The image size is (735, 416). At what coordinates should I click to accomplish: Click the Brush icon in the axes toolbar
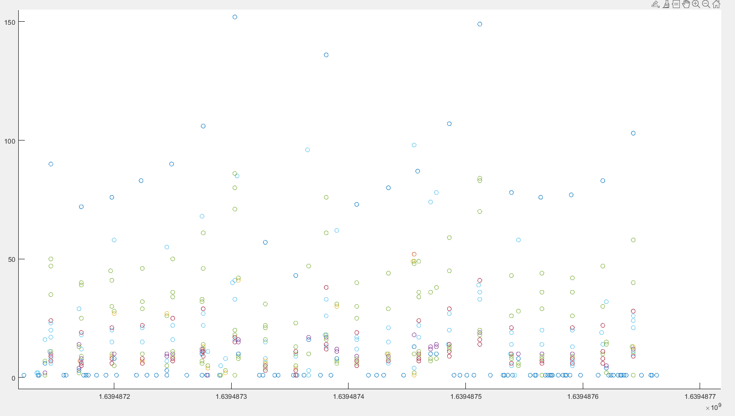[x=665, y=4]
